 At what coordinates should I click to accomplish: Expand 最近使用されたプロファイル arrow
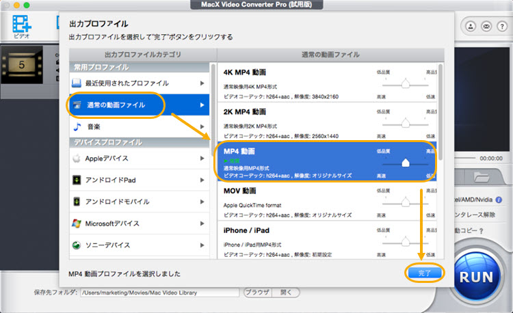pos(202,83)
